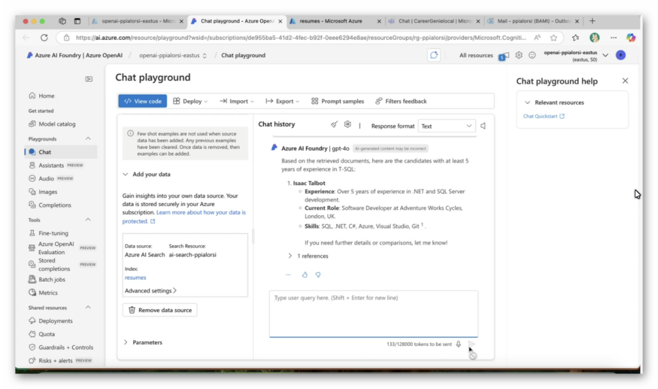The width and height of the screenshot is (658, 389).
Task: Click the smiley feedback icon in header
Action: point(532,55)
